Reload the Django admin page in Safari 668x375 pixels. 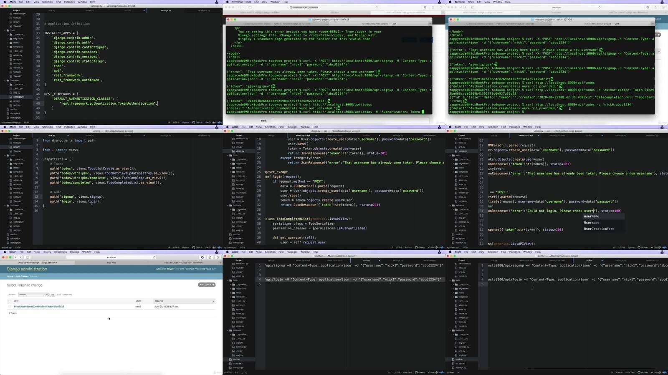click(154, 257)
